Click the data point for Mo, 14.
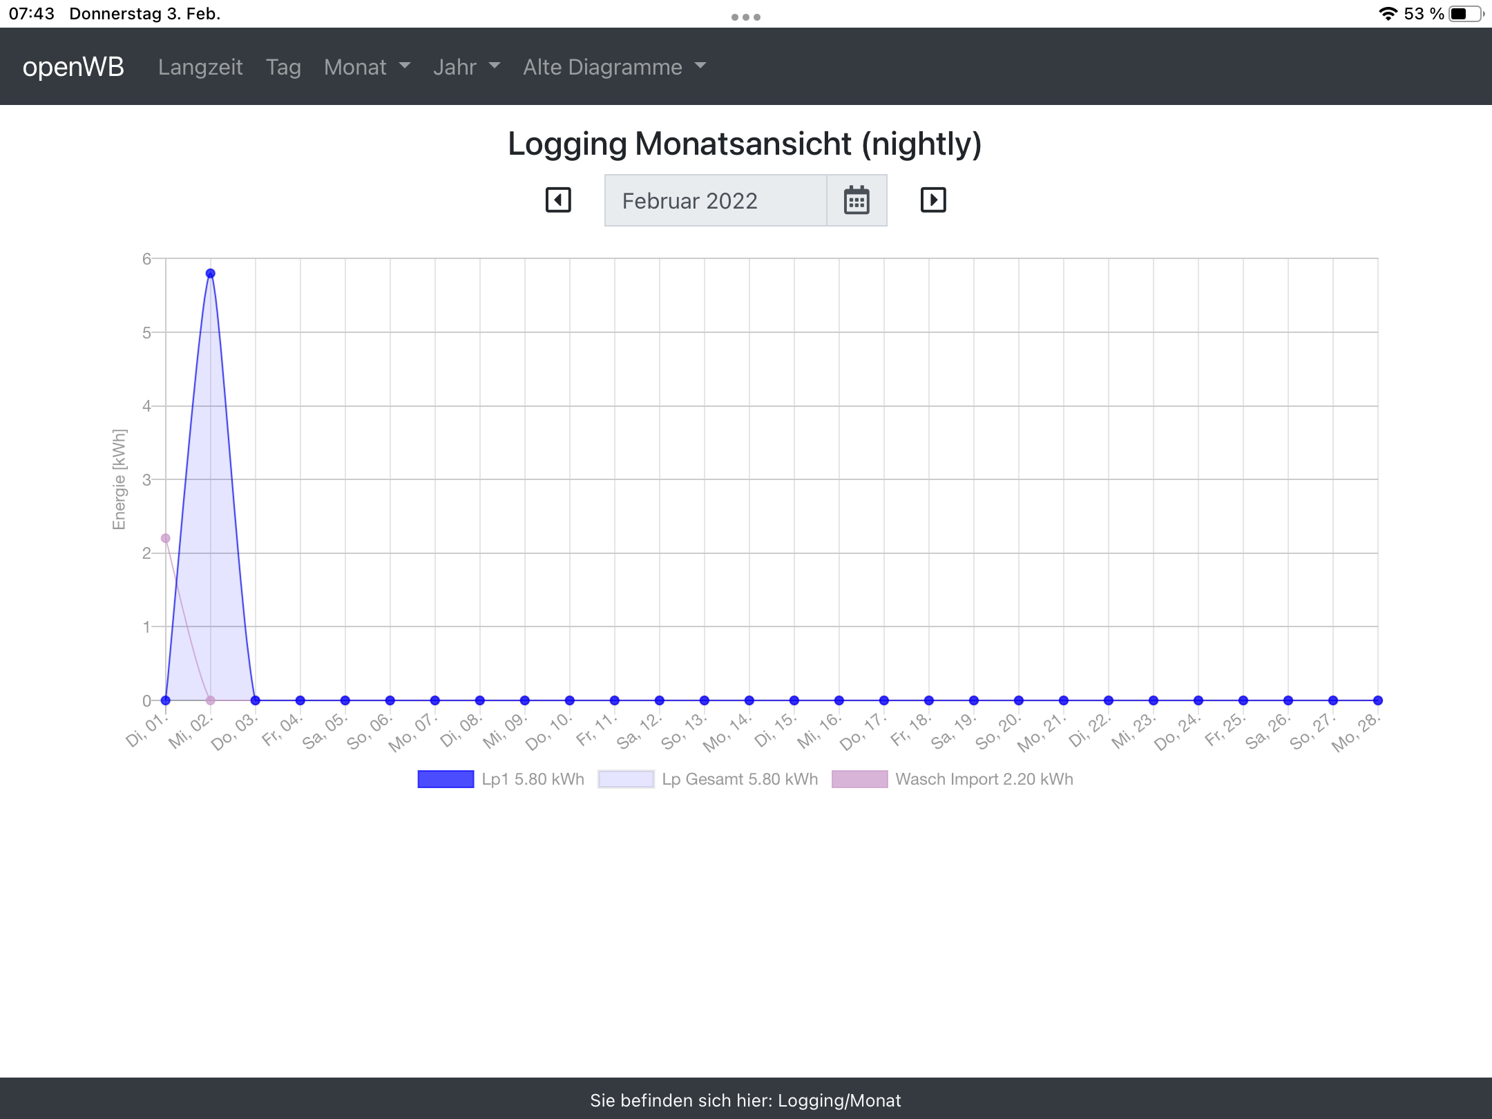1492x1119 pixels. (749, 700)
